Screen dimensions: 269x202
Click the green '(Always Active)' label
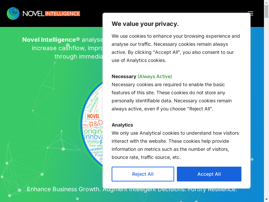pos(155,76)
